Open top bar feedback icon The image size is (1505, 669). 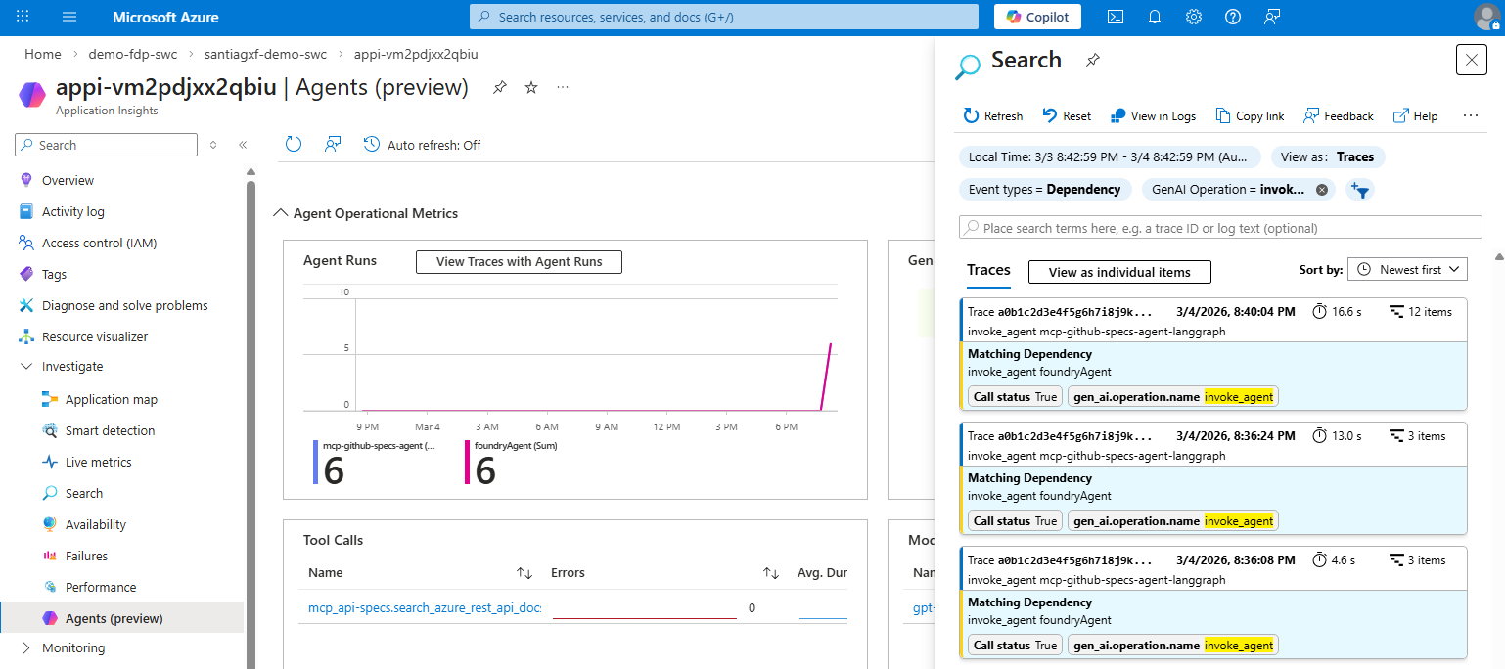pos(1272,17)
